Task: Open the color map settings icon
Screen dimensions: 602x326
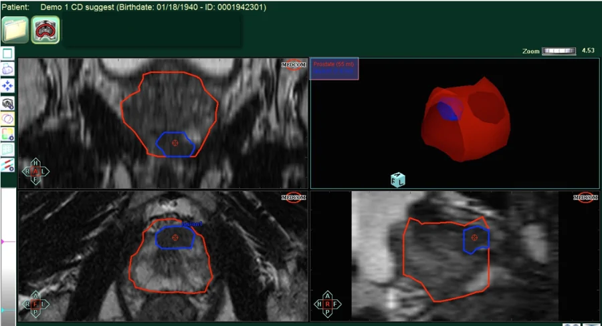Action: point(7,134)
